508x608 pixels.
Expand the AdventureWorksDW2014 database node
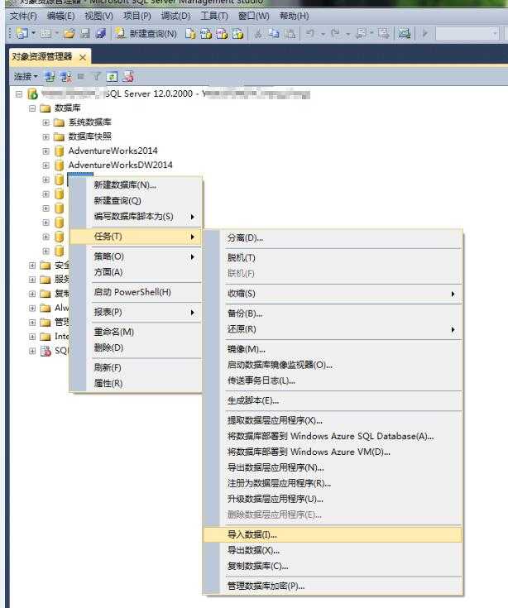[x=46, y=165]
